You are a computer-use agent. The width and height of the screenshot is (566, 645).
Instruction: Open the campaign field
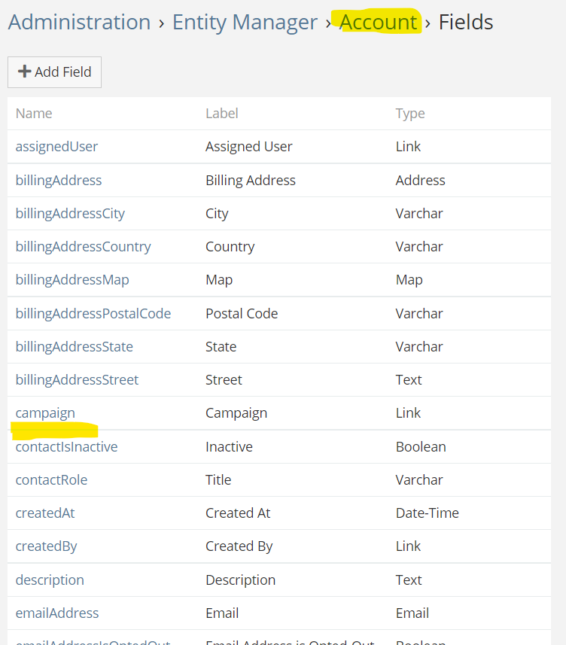pyautogui.click(x=45, y=413)
